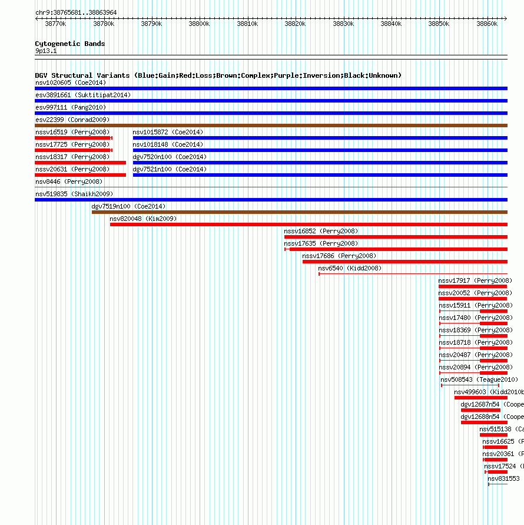Click the nsv831553 variant label
The height and width of the screenshot is (525, 524).
503,479
